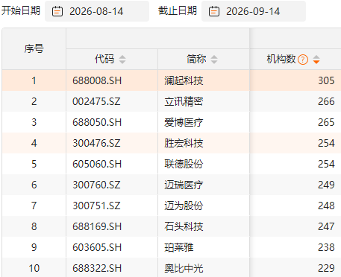Click the 截止日期 label
Screen dimensions: 341x277
click(178, 10)
